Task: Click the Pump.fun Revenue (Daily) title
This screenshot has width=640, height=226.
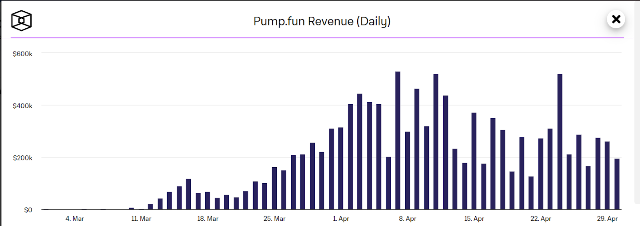Action: click(322, 21)
